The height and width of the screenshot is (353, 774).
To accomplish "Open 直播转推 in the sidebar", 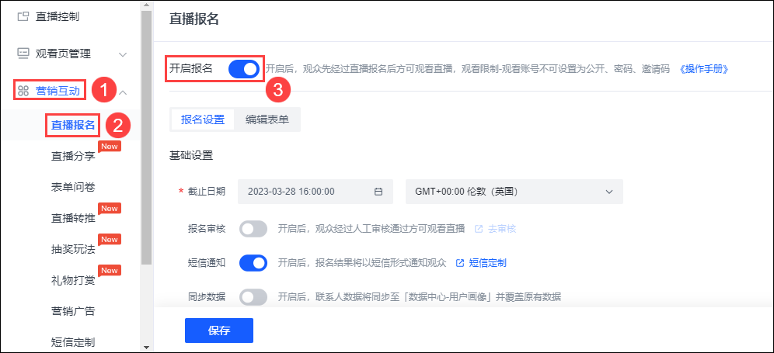I will pyautogui.click(x=73, y=218).
